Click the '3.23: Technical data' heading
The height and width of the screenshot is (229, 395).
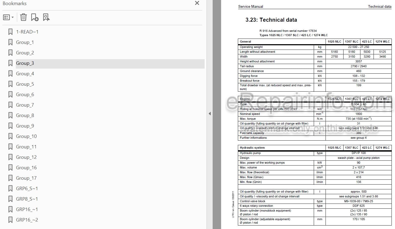click(x=271, y=20)
